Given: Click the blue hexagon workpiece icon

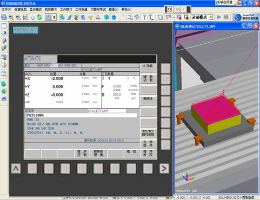Looking at the screenshot, I should coord(106,17).
